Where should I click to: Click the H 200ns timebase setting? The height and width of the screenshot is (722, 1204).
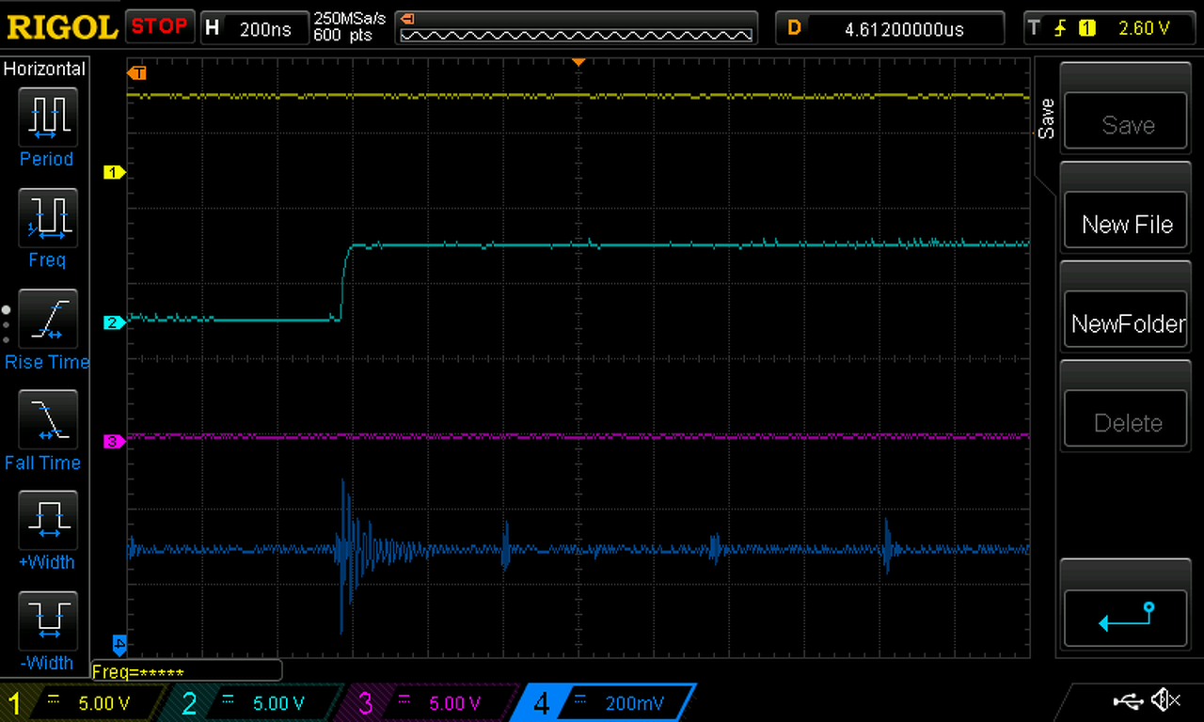[254, 27]
